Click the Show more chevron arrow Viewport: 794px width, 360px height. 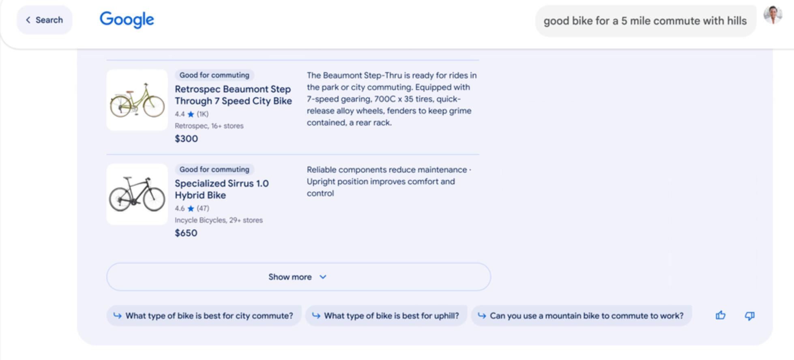click(323, 277)
